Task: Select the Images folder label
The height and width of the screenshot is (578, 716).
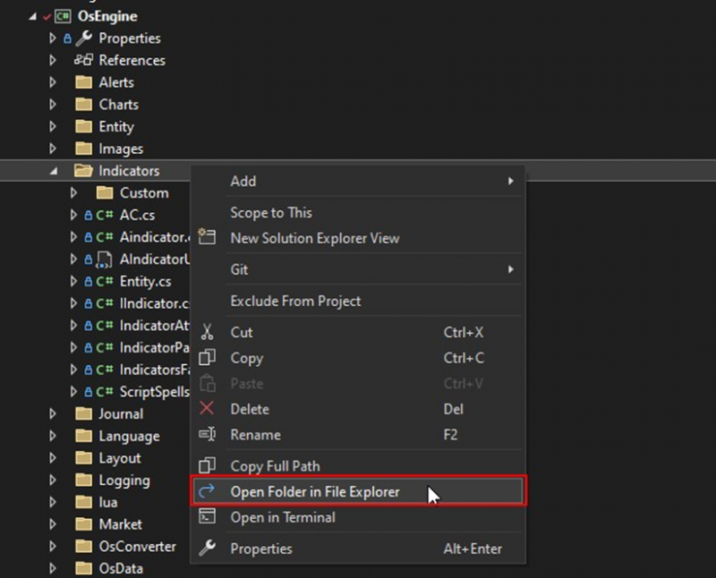Action: tap(121, 149)
